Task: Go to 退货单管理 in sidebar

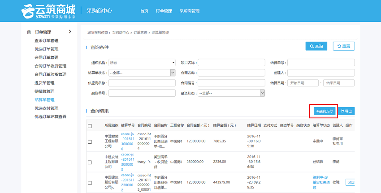Action: point(44,83)
